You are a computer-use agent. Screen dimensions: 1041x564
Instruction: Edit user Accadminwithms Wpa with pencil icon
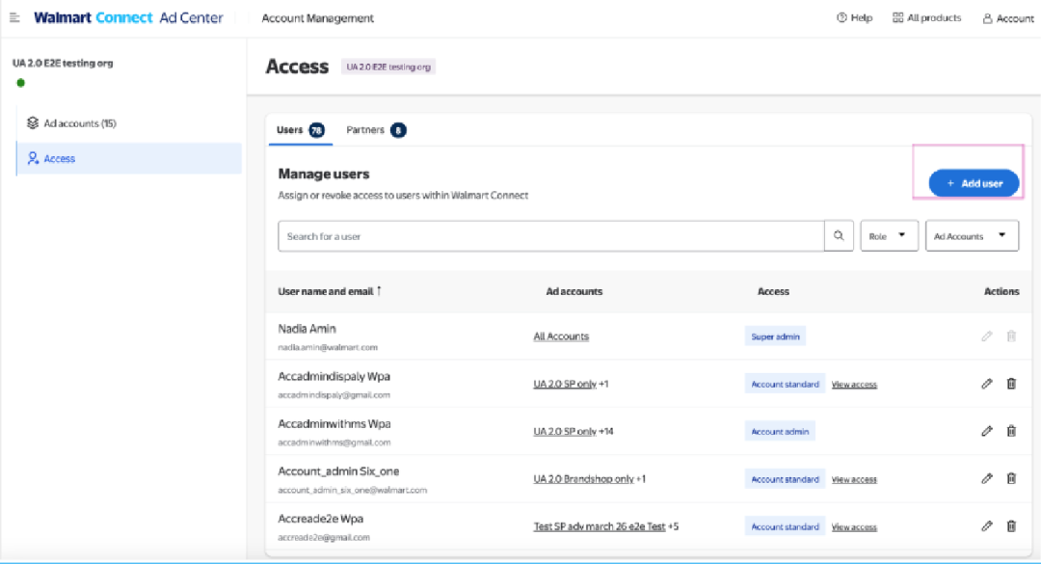click(x=986, y=431)
